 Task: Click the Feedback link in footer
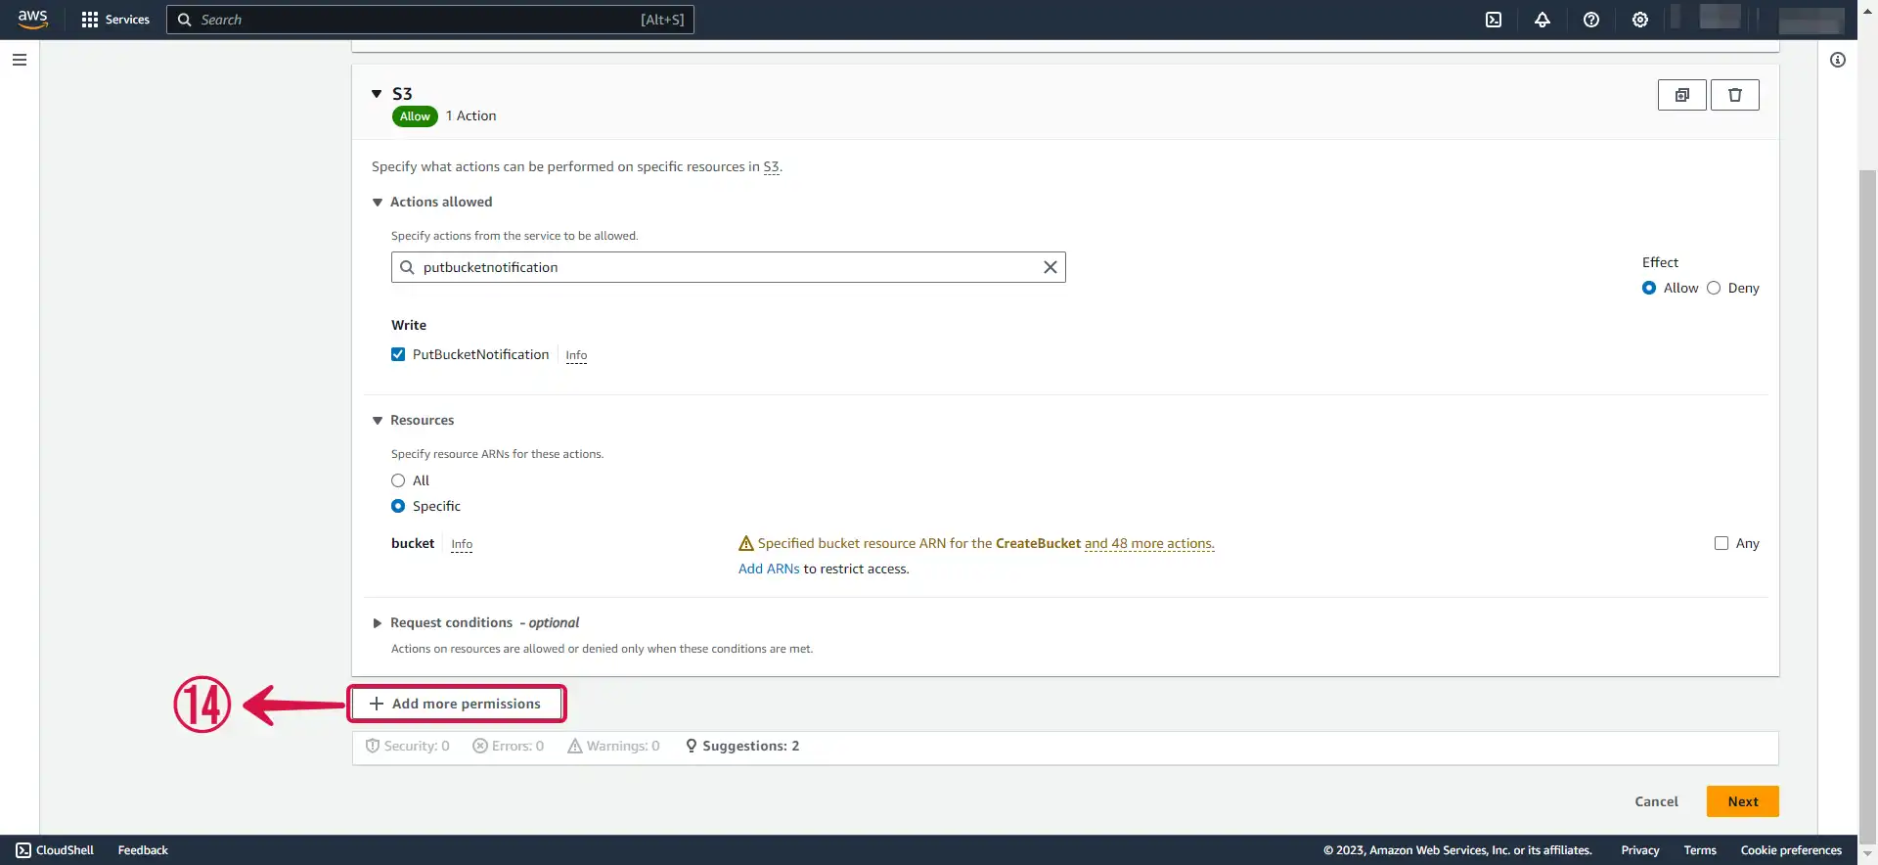pos(143,850)
